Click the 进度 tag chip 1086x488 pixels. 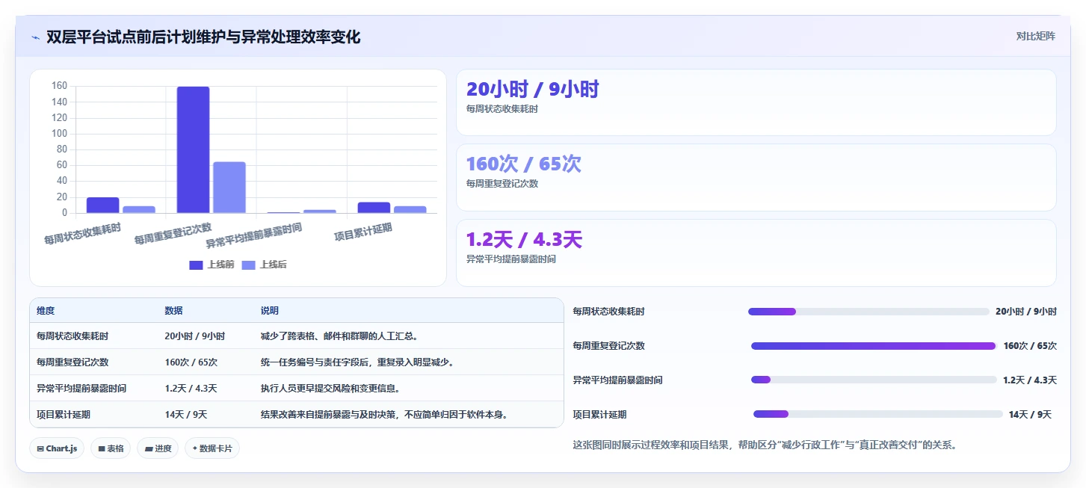[158, 448]
